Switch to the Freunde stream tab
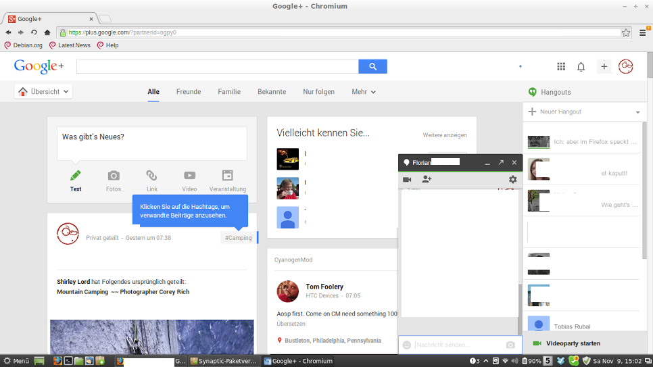 click(188, 92)
